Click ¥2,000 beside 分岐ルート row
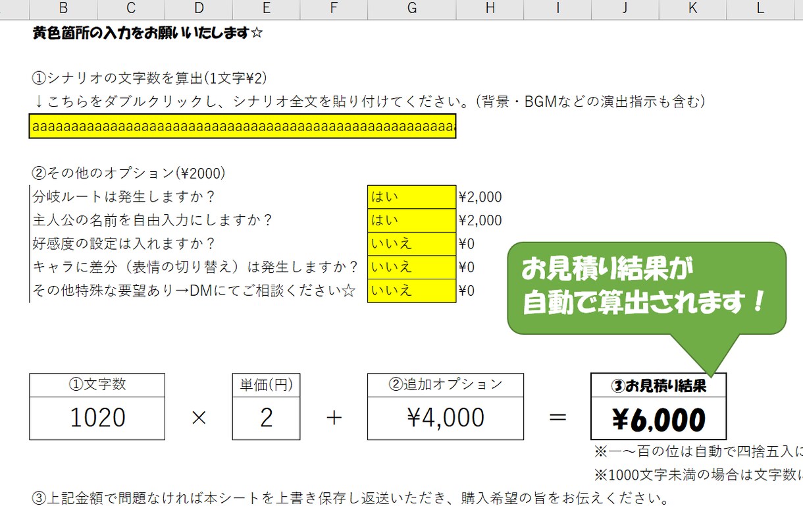 click(480, 197)
